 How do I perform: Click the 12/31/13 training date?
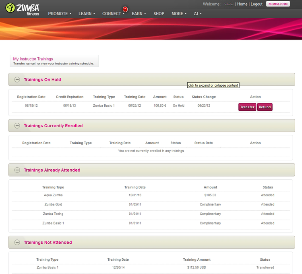(x=135, y=195)
